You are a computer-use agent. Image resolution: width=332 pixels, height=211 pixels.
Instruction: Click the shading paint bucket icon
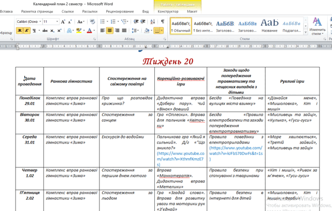tap(147, 31)
